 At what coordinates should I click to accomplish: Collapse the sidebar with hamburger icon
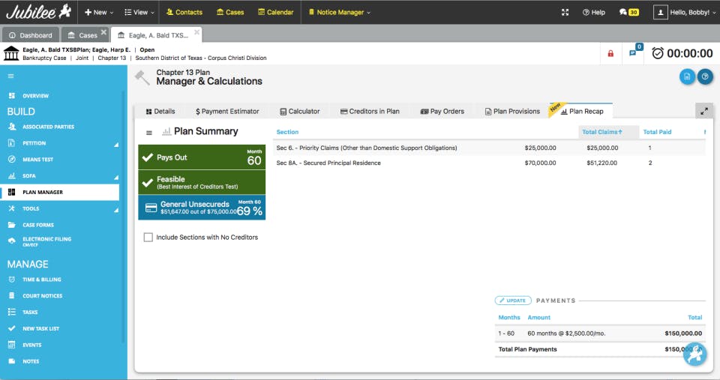point(10,76)
